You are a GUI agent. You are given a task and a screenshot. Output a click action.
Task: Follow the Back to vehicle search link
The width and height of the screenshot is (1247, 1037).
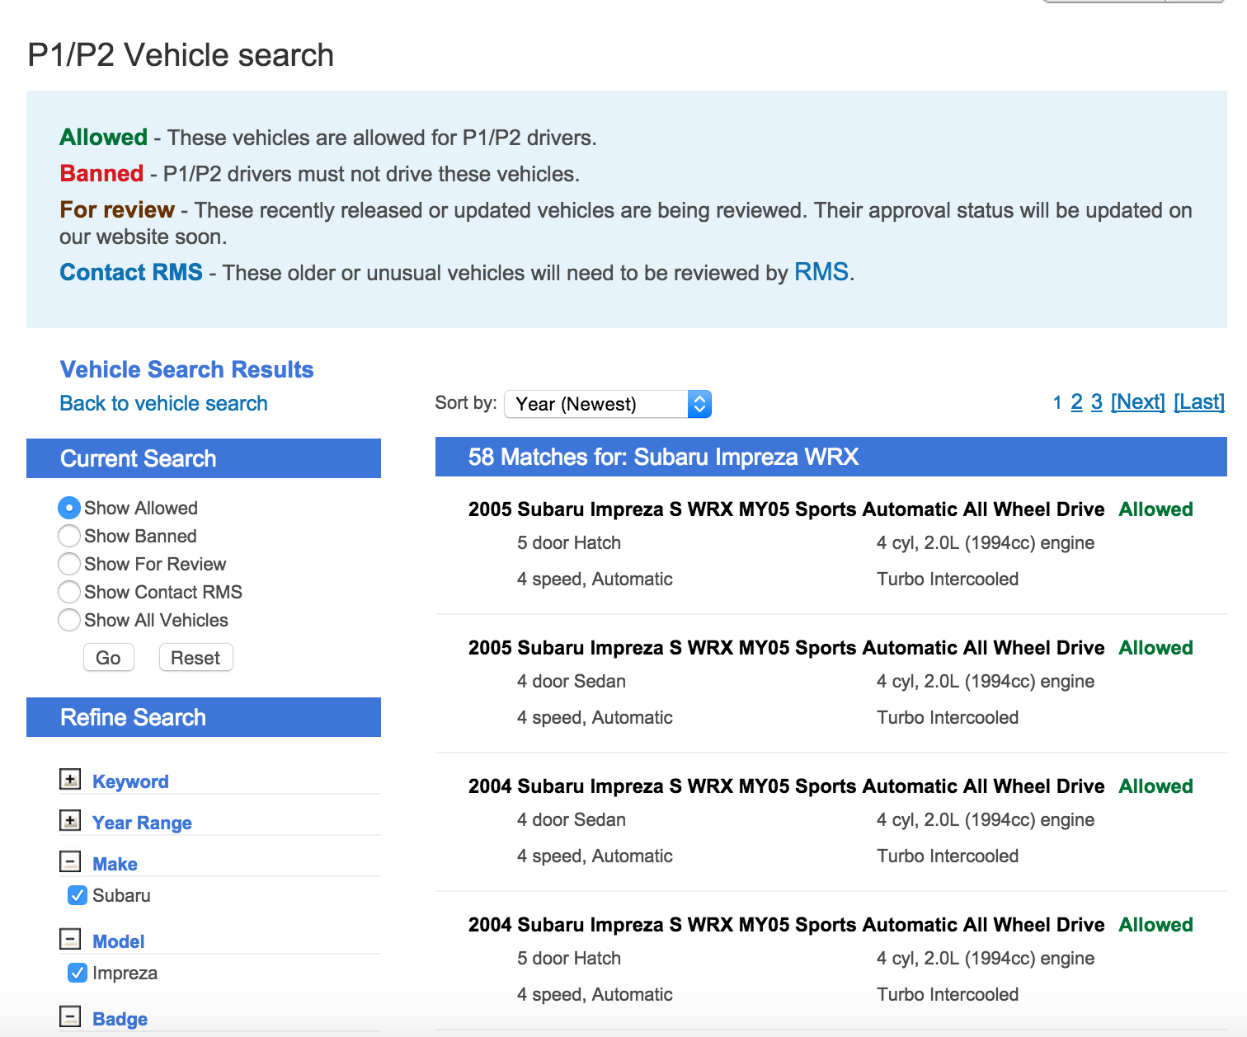point(163,403)
